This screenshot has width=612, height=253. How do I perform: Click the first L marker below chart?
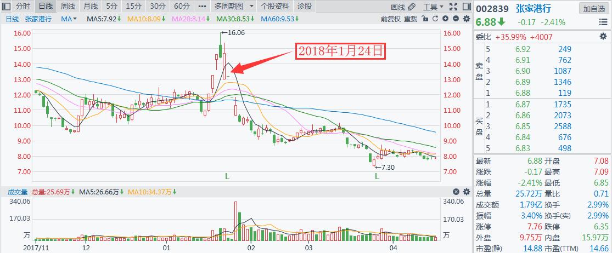(x=227, y=176)
